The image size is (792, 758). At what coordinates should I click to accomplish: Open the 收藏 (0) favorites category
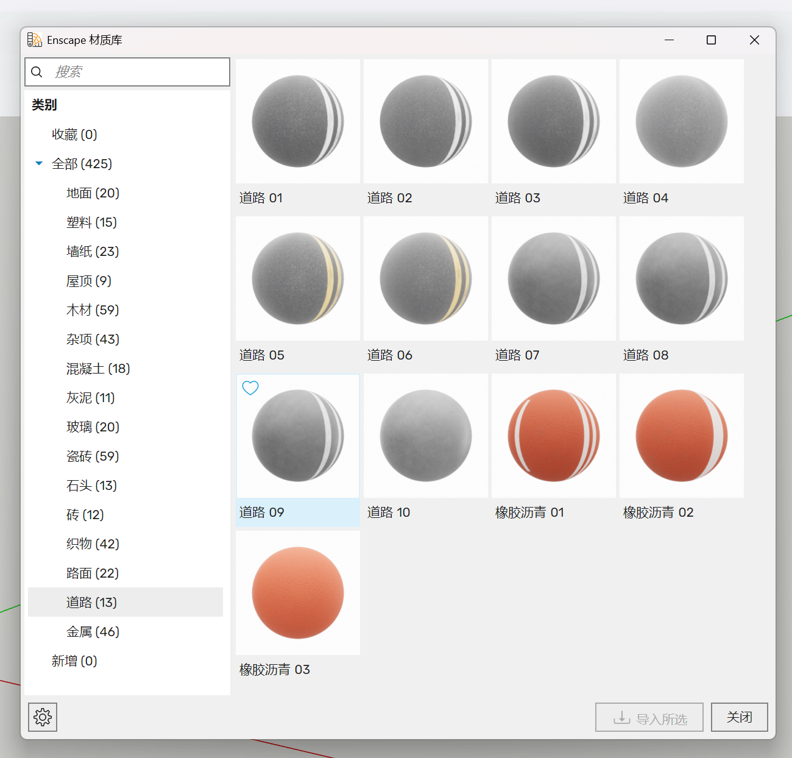click(x=74, y=135)
